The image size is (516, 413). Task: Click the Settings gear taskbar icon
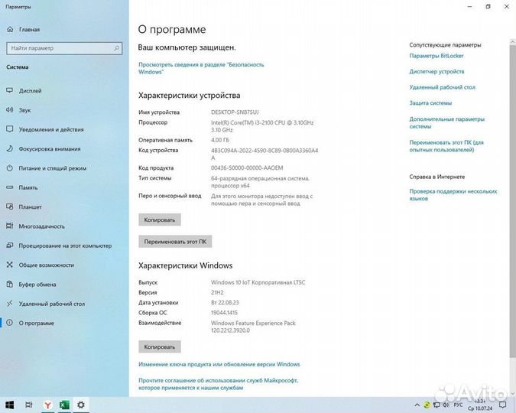pos(80,405)
